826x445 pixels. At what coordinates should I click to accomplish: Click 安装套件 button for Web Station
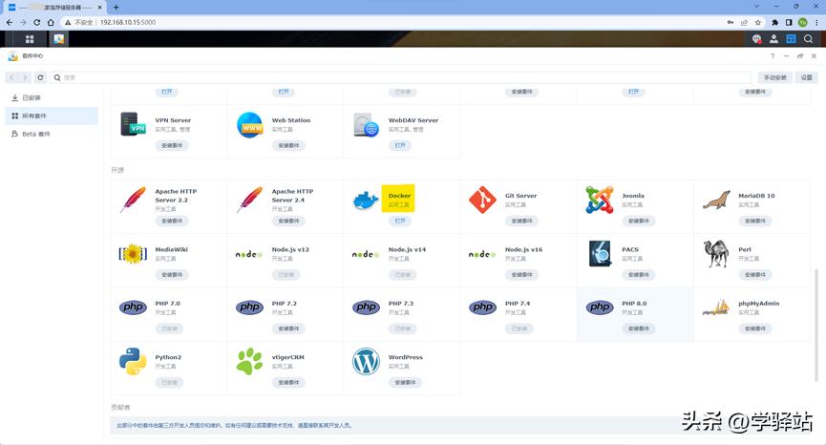[x=288, y=145]
